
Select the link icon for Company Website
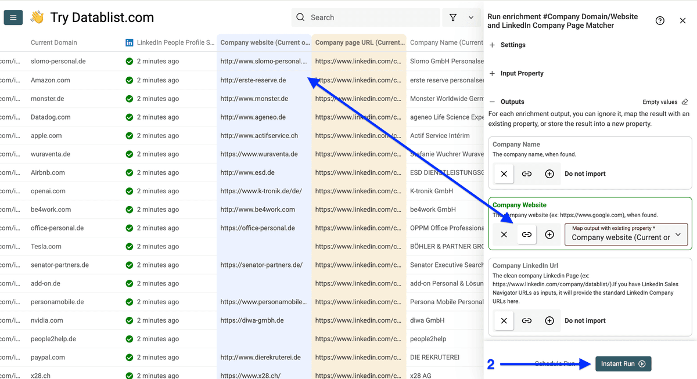tap(527, 234)
